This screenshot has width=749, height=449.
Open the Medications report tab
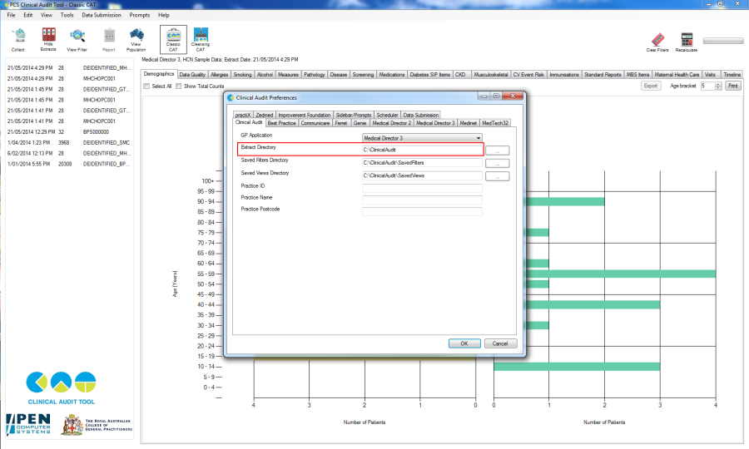click(392, 75)
